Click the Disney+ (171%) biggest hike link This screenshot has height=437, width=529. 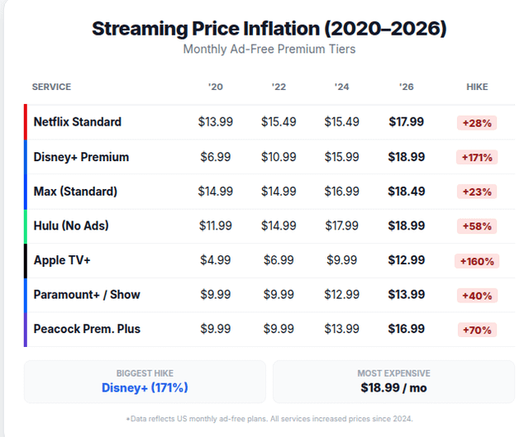coord(145,387)
